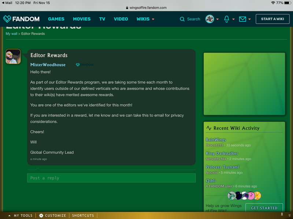293x219 pixels.
Task: Click the yellow flower contributor avatar
Action: point(257,196)
